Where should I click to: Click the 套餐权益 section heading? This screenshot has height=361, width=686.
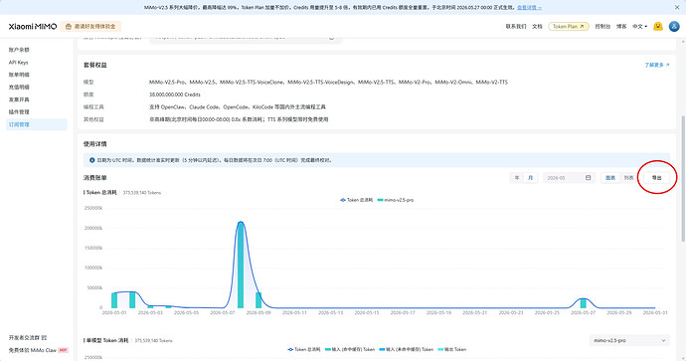(94, 65)
